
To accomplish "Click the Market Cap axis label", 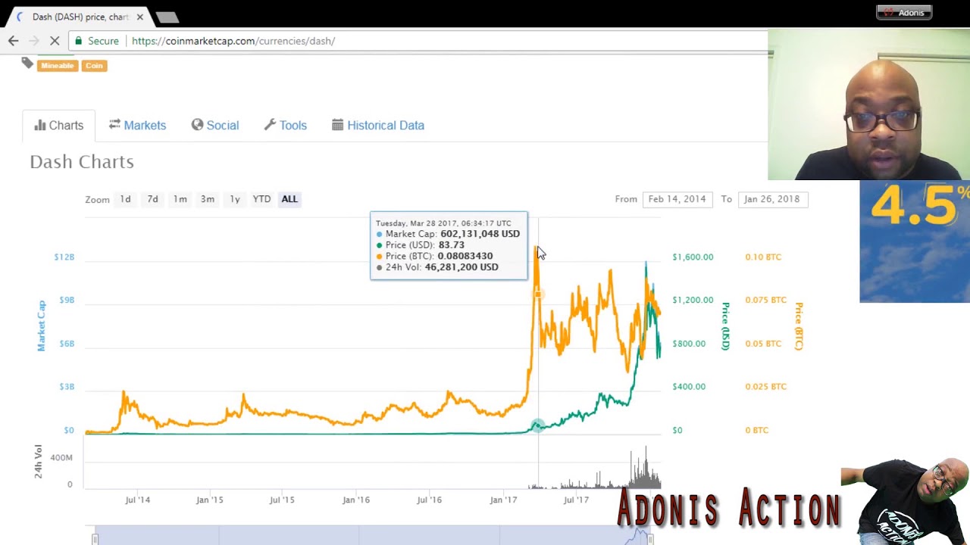I will click(42, 325).
